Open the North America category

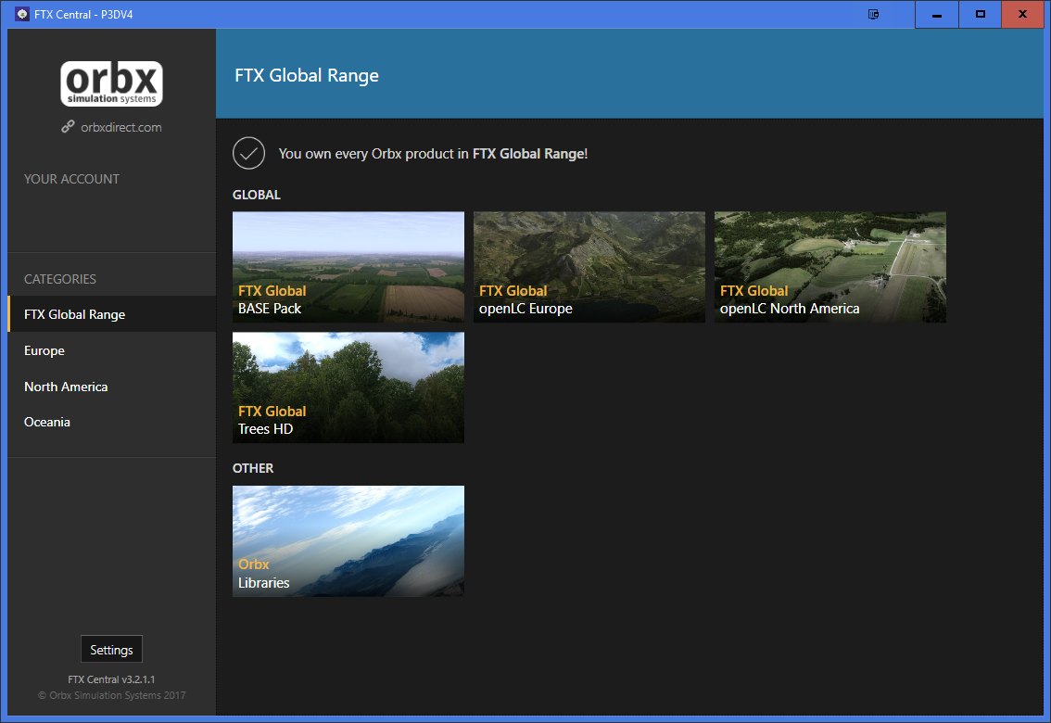pos(112,387)
